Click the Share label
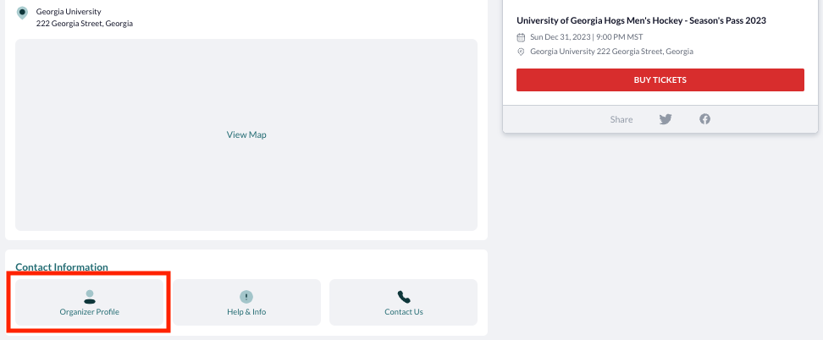Screen dimensions: 823x340 coord(621,119)
